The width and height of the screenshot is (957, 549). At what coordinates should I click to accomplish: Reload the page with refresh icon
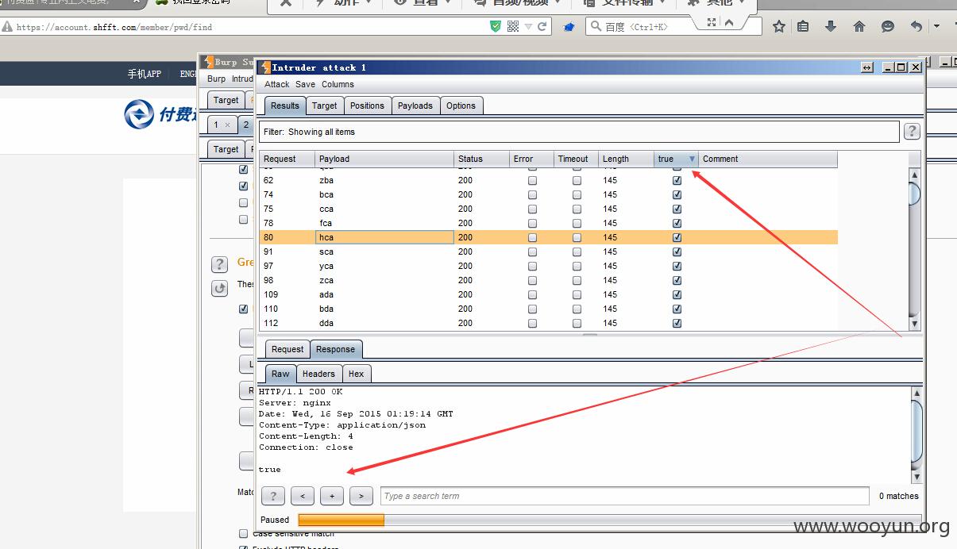(542, 26)
